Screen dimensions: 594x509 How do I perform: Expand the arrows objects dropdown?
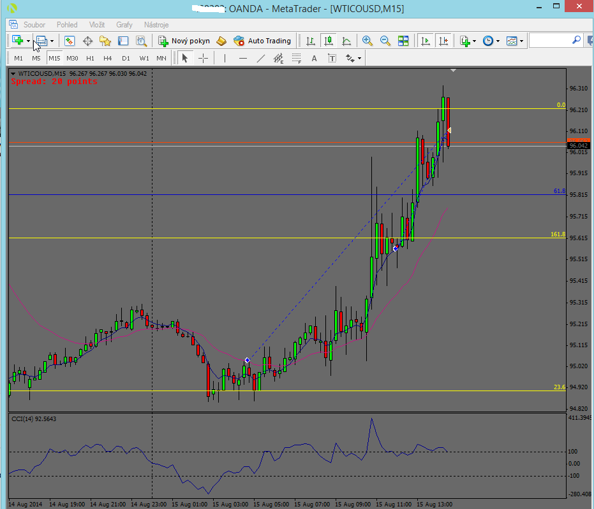click(x=359, y=58)
